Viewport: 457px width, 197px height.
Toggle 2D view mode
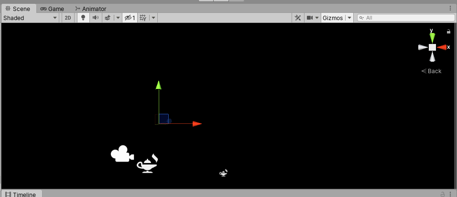(x=68, y=18)
